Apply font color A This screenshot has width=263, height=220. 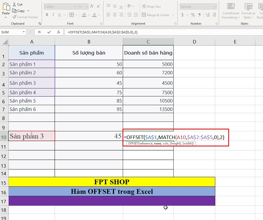[95, 15]
